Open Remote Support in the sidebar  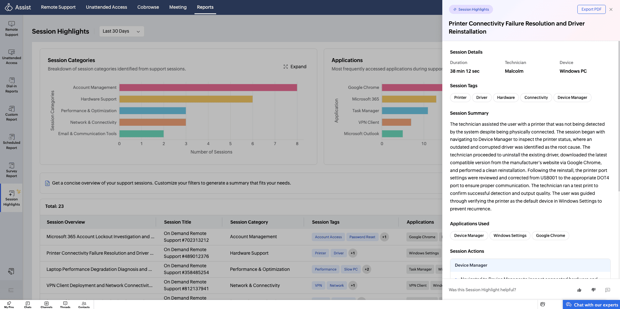pos(12,28)
